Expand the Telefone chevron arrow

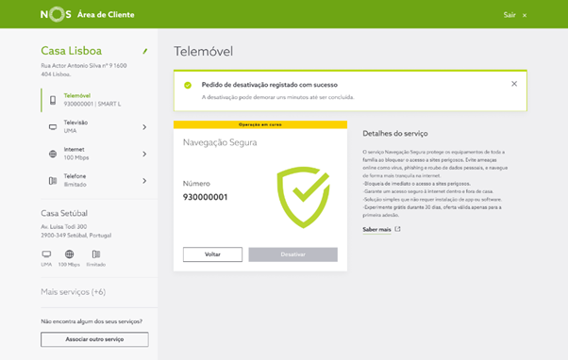click(x=144, y=181)
